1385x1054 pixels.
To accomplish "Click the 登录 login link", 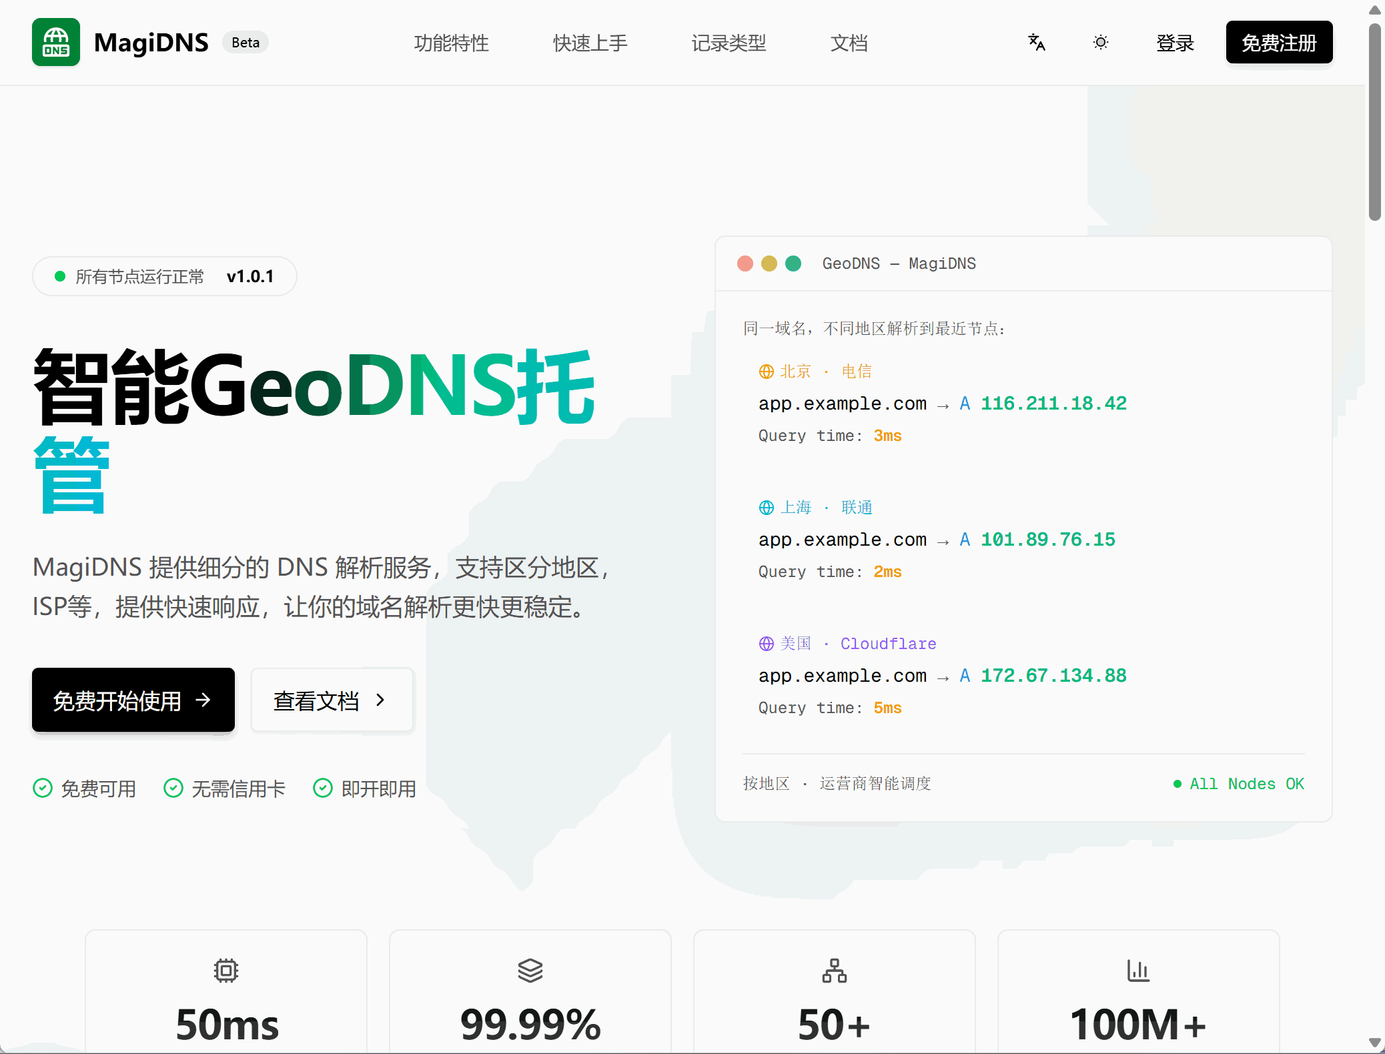I will pos(1175,43).
